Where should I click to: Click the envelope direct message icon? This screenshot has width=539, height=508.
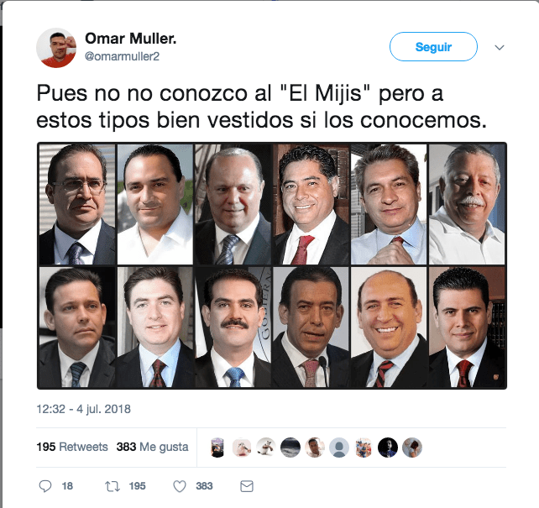pyautogui.click(x=247, y=486)
